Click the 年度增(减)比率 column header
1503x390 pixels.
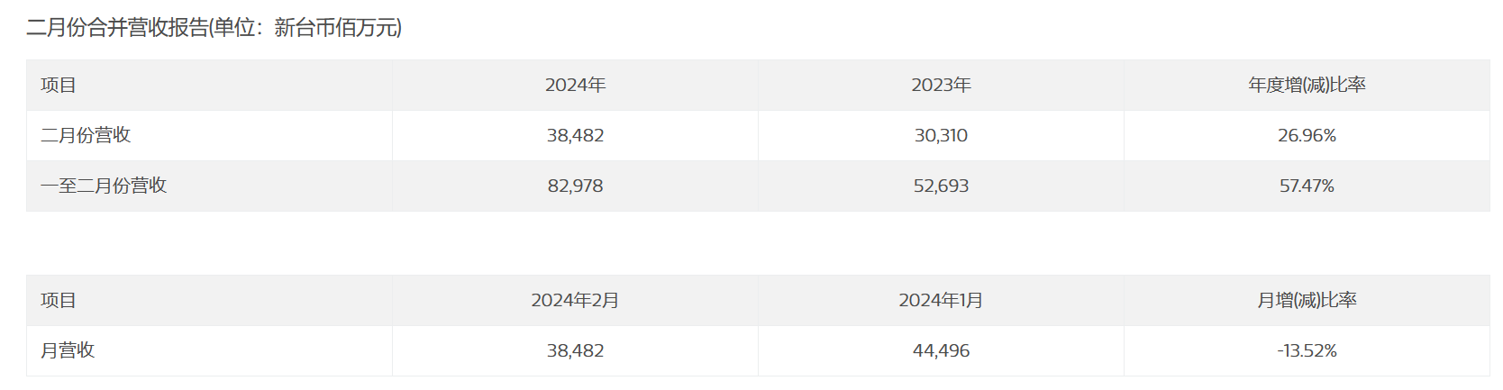[1307, 86]
